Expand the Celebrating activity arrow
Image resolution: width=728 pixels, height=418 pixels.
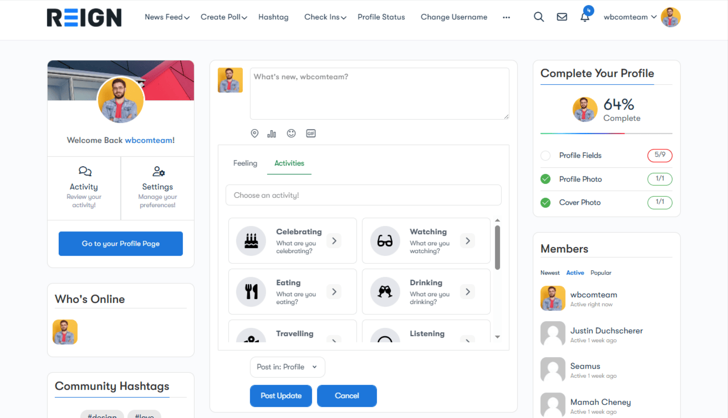333,241
